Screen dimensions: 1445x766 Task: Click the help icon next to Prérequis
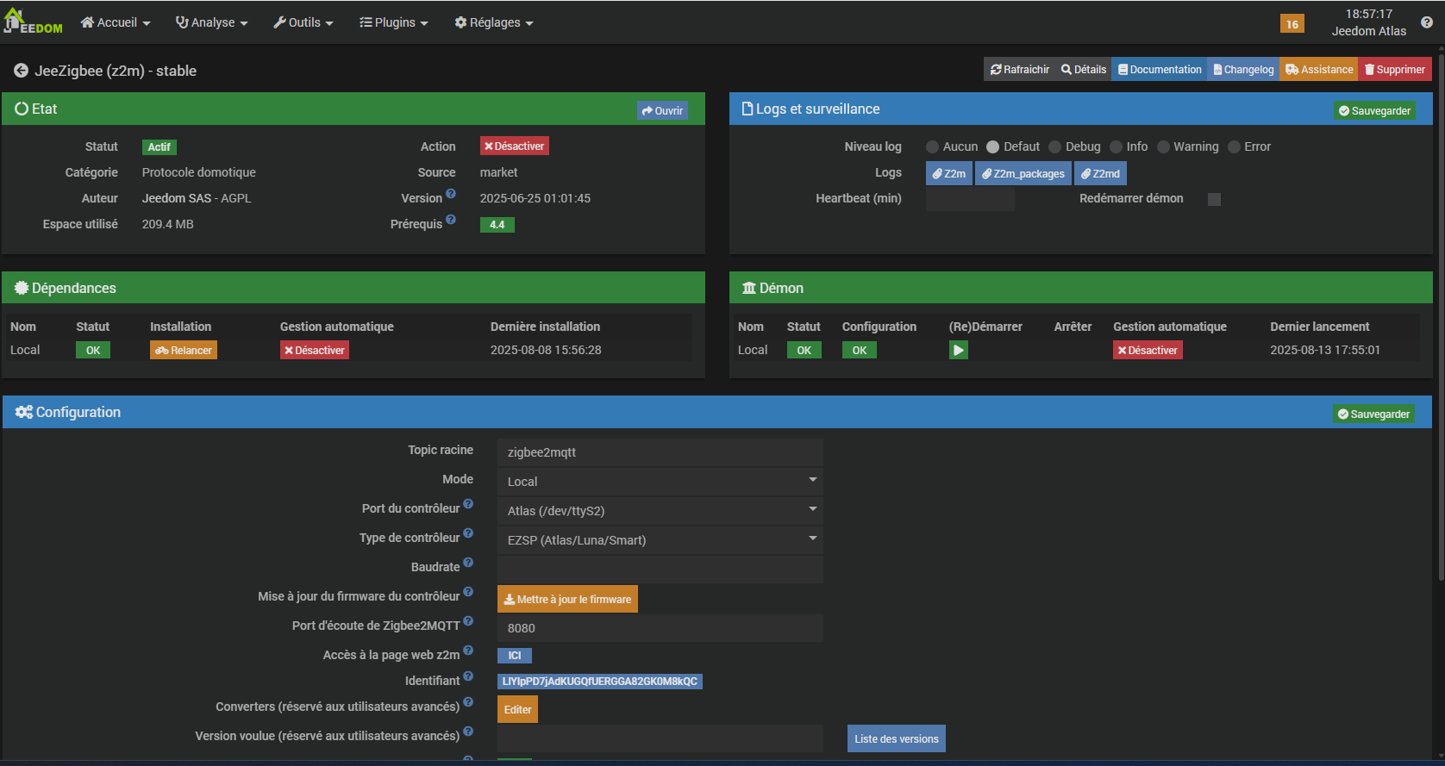[x=451, y=220]
